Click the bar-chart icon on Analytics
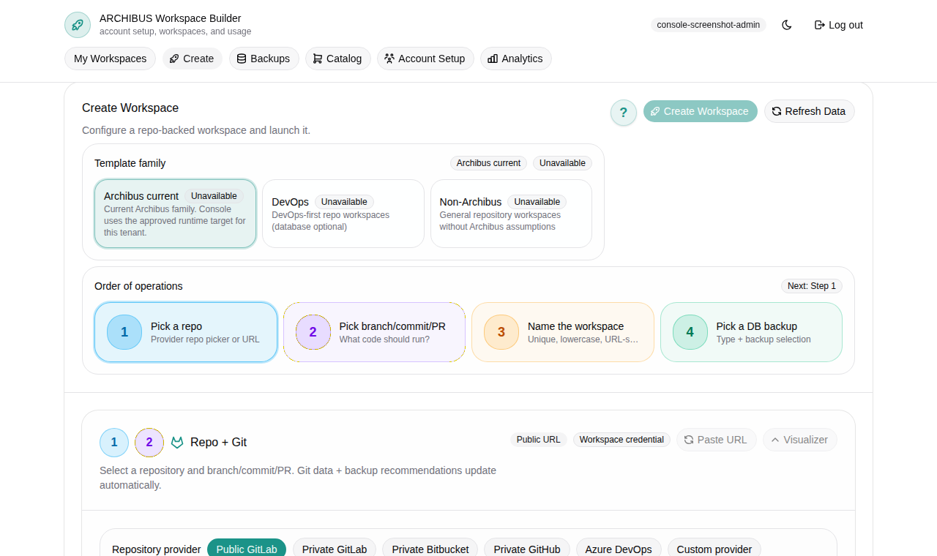The image size is (937, 556). 492,58
